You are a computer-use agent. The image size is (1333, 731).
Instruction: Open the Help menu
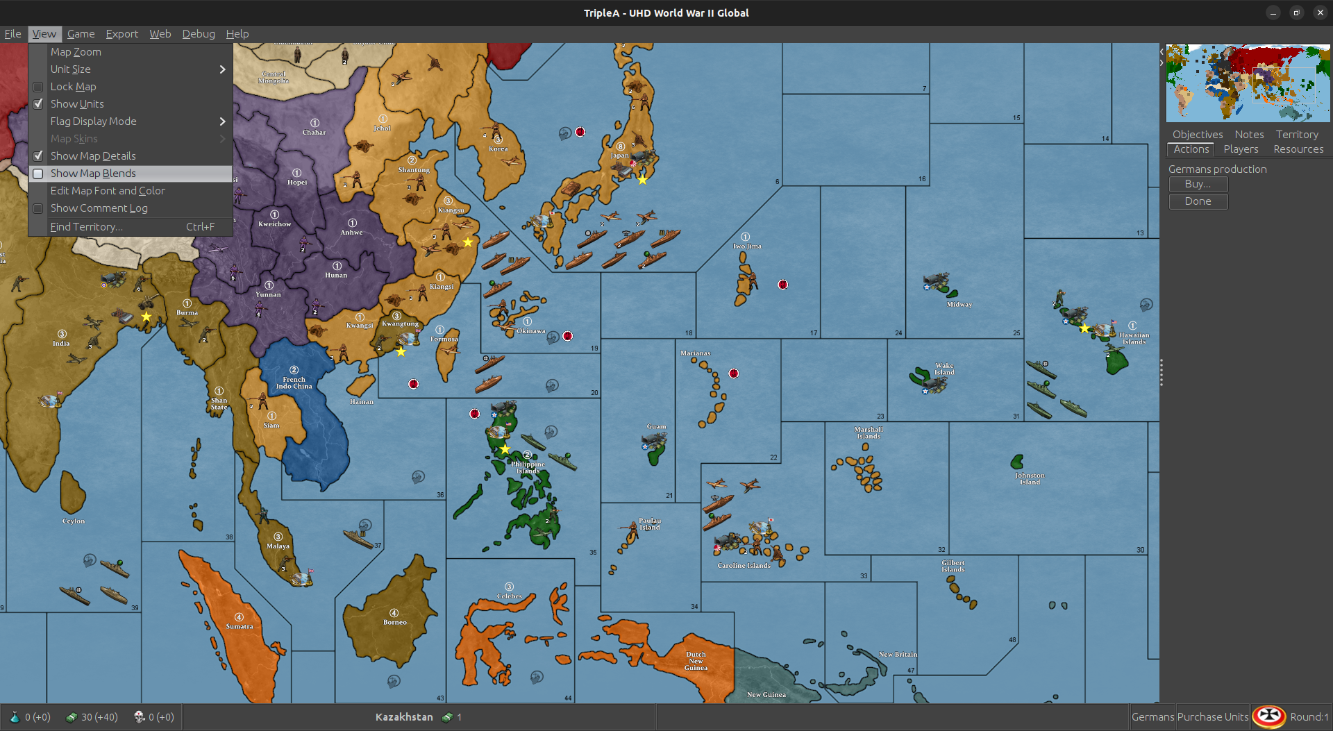(x=237, y=34)
